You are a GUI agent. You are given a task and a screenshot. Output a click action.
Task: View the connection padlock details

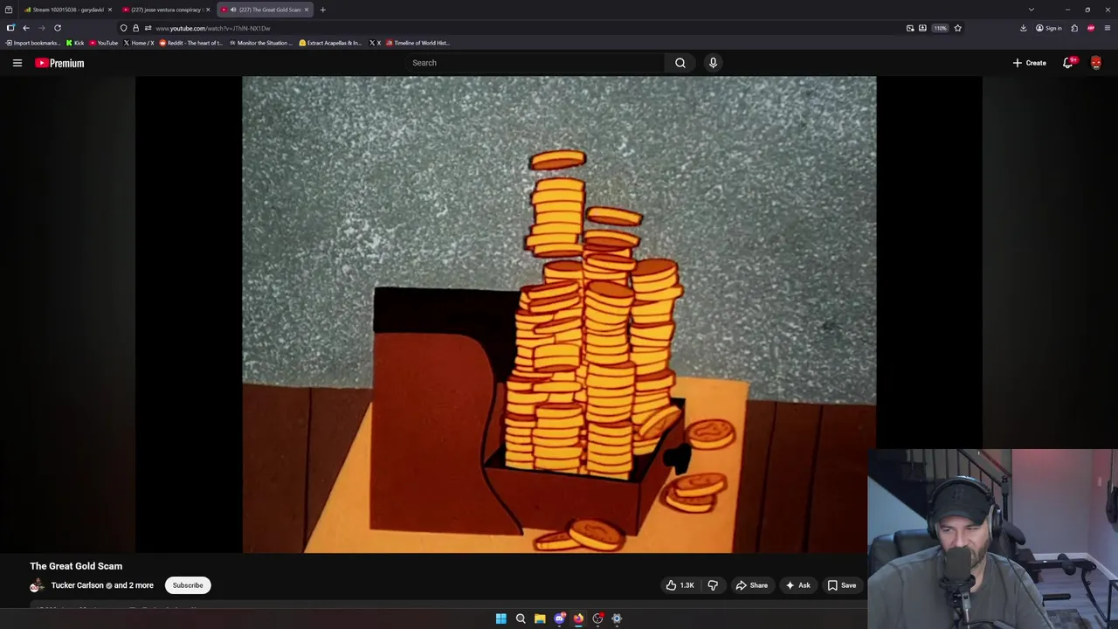(x=135, y=28)
